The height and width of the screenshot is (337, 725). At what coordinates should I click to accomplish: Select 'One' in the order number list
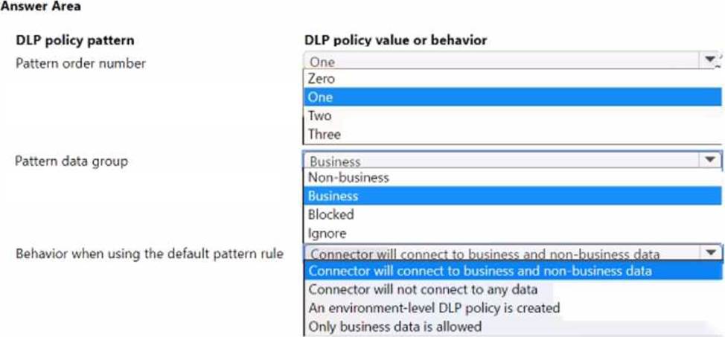pyautogui.click(x=321, y=97)
